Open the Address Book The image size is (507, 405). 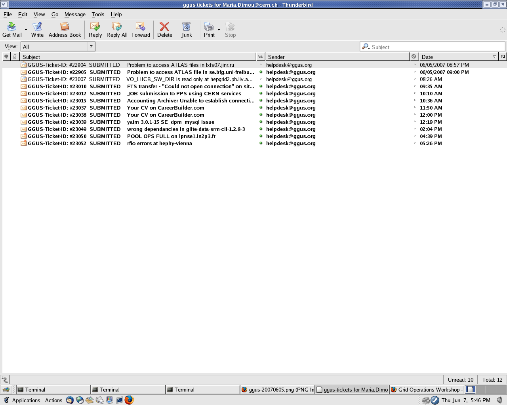(x=65, y=29)
